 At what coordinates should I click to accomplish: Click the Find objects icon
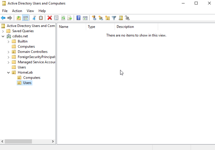pos(121,18)
